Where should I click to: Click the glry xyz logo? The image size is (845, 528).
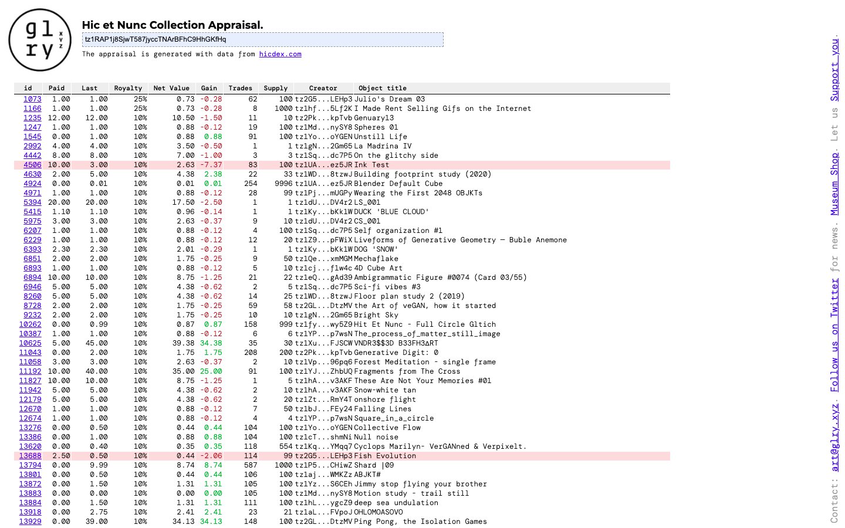(40, 40)
